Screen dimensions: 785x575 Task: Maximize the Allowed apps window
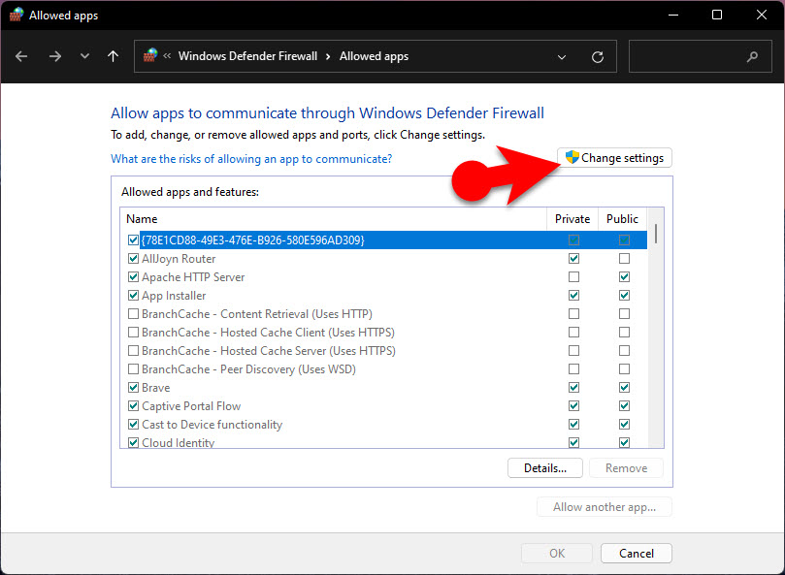coord(717,15)
